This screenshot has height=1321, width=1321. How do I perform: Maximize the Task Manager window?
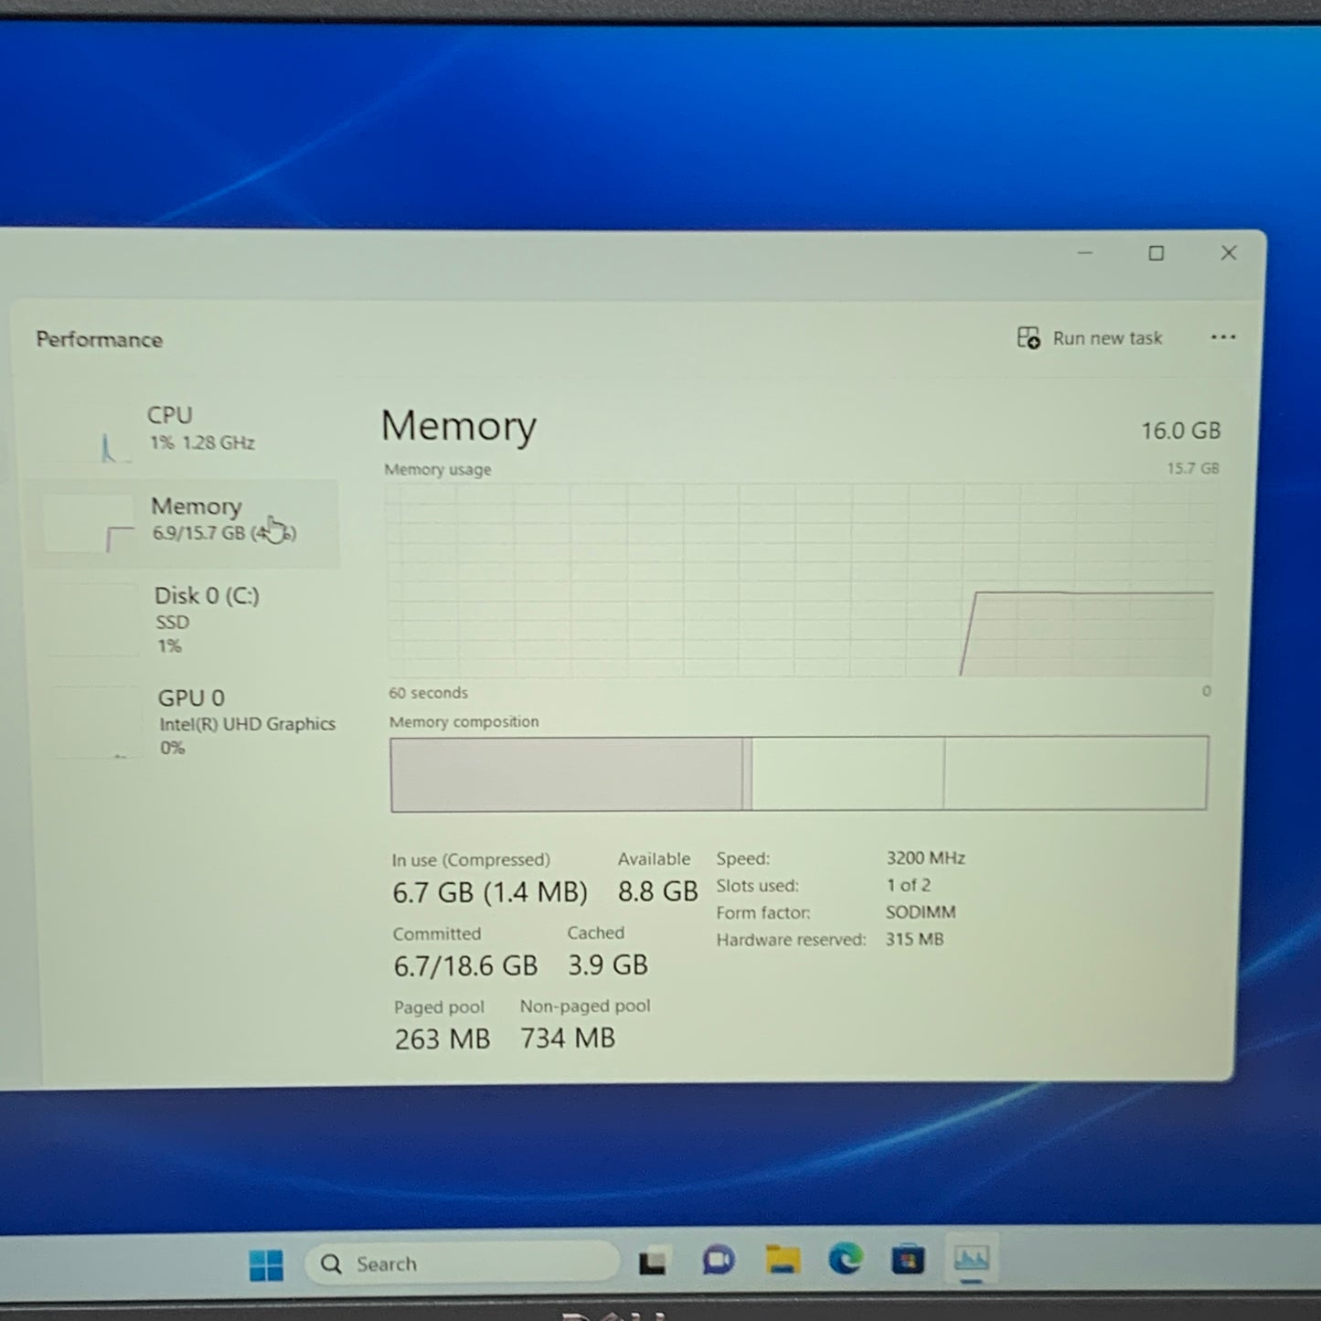click(x=1156, y=253)
